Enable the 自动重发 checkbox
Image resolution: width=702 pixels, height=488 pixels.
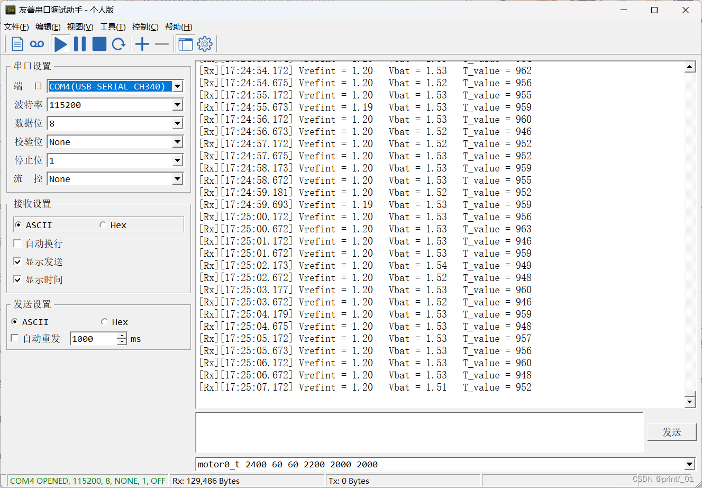click(x=35, y=339)
